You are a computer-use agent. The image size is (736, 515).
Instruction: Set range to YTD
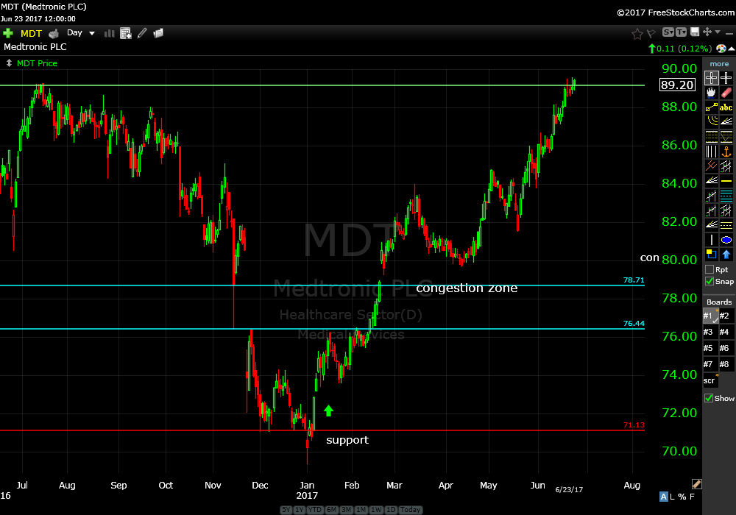(x=315, y=510)
